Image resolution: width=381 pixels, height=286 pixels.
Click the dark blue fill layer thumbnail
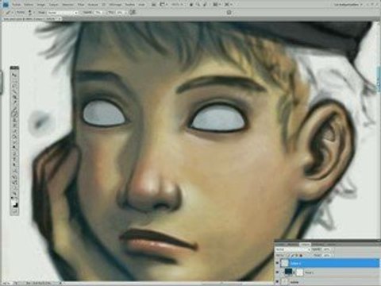coord(288,272)
